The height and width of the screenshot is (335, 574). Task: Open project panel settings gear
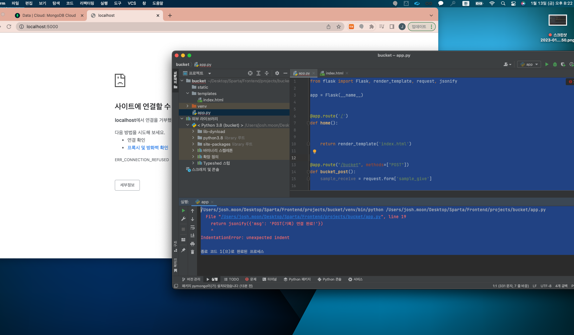click(277, 73)
